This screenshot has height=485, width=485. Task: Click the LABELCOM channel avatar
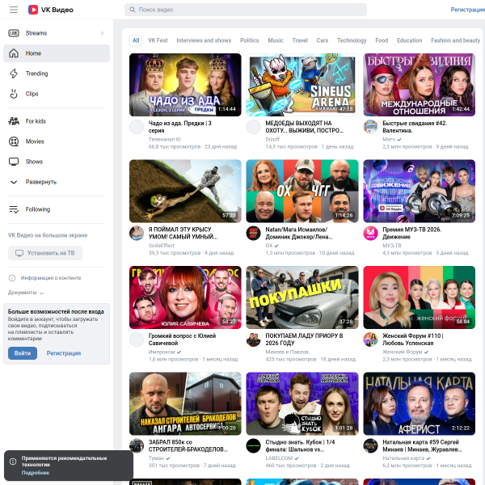coord(253,445)
